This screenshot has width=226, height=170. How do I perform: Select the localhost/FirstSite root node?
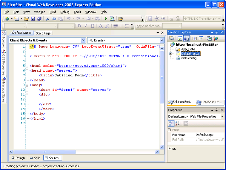coord(197,44)
